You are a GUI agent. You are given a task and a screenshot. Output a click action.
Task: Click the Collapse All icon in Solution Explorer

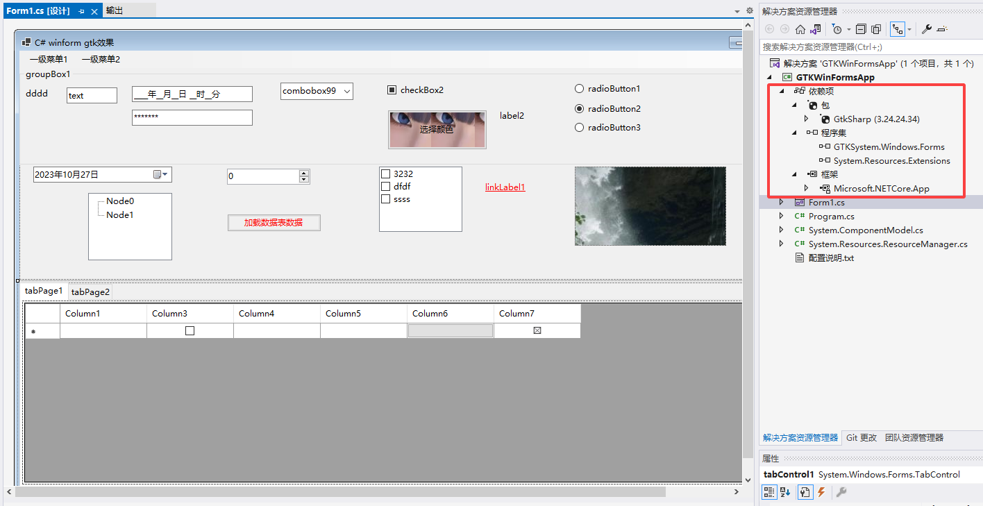pos(861,29)
